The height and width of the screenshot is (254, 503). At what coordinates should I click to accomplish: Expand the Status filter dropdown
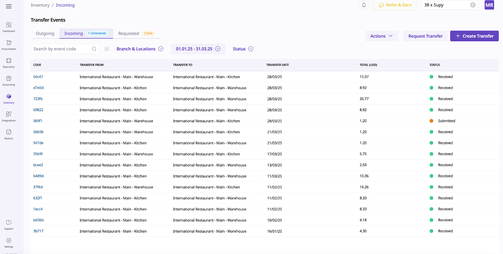pyautogui.click(x=243, y=49)
